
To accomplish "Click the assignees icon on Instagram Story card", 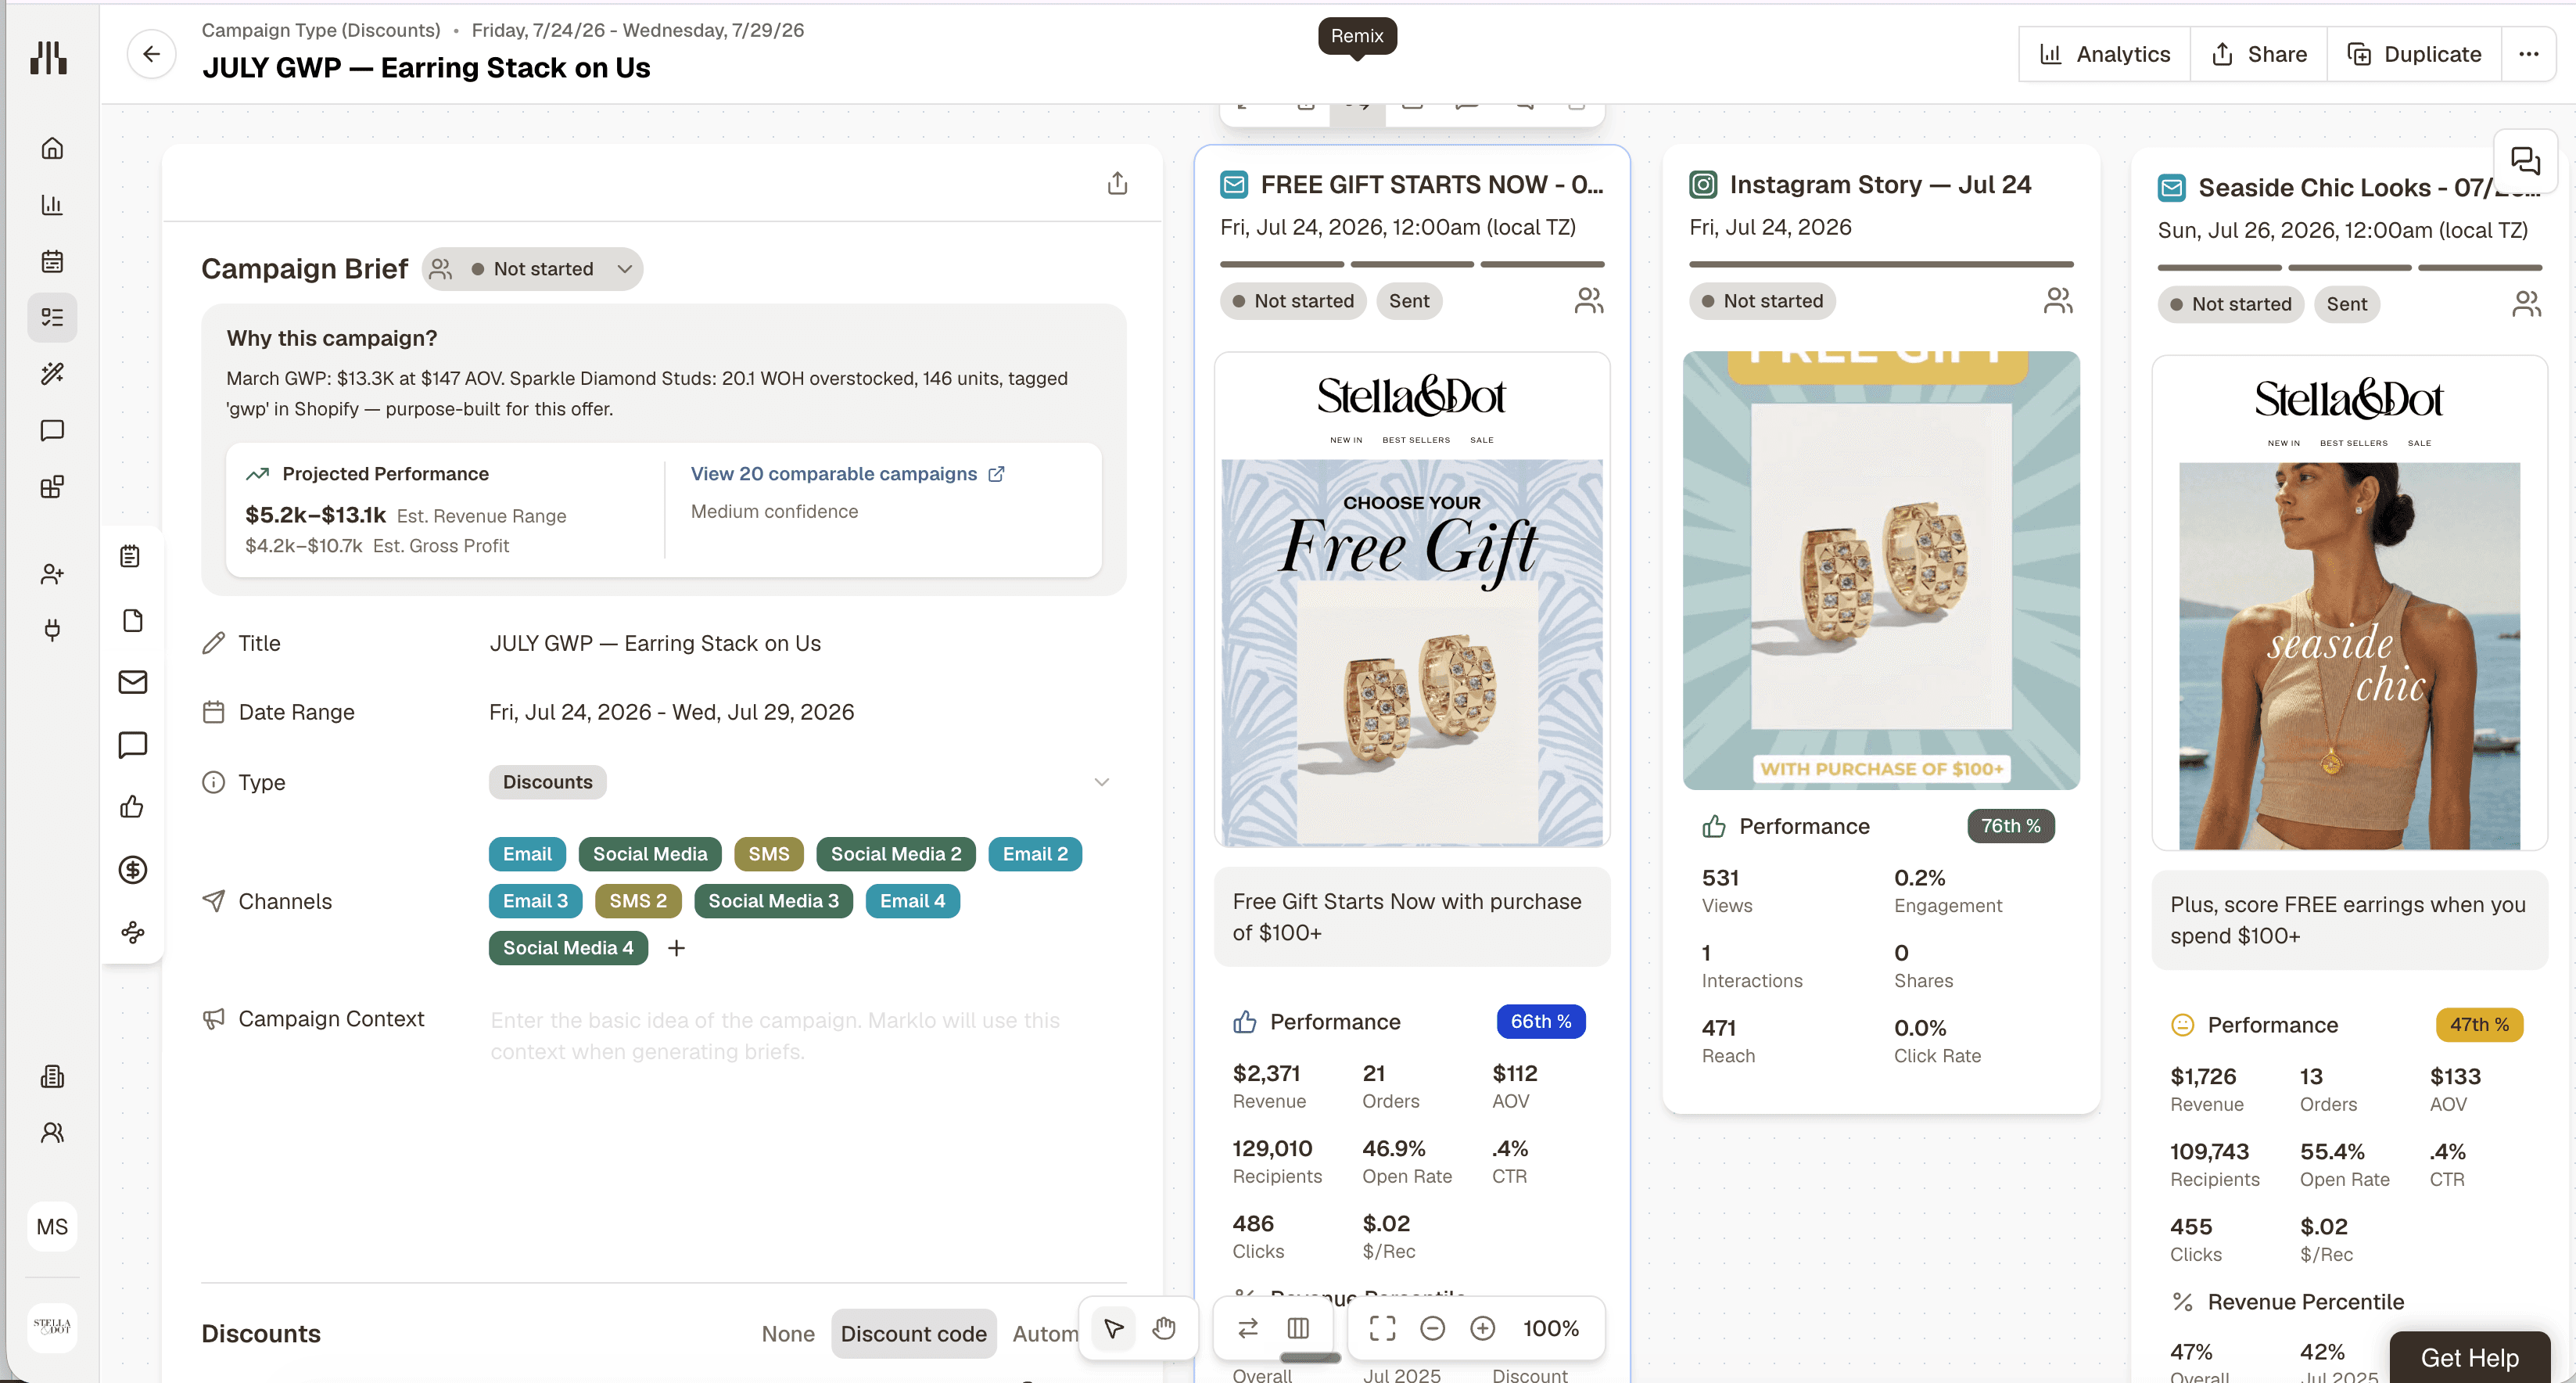I will 2058,301.
